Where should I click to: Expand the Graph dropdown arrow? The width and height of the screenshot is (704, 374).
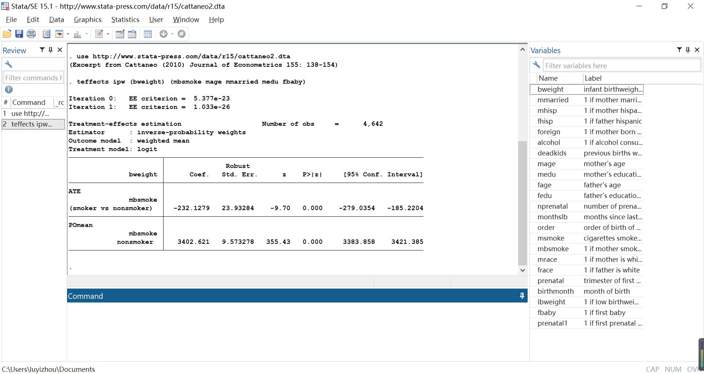point(87,34)
